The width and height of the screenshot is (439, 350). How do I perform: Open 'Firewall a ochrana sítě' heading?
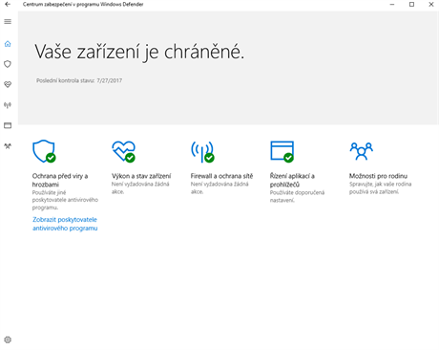[x=221, y=176]
